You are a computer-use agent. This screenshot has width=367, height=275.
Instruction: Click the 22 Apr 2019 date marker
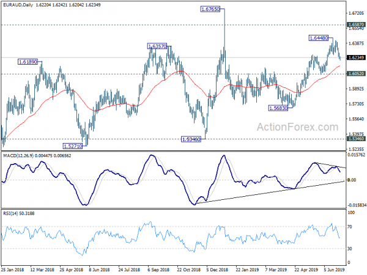[306, 269]
